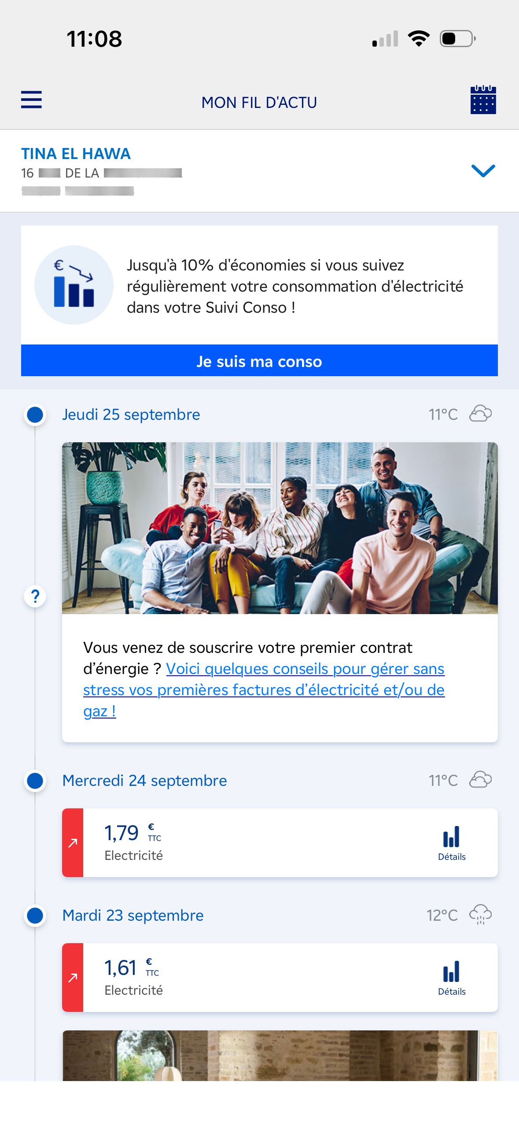
Task: Tap the cloudy weather icon for Jeudi
Action: click(480, 414)
